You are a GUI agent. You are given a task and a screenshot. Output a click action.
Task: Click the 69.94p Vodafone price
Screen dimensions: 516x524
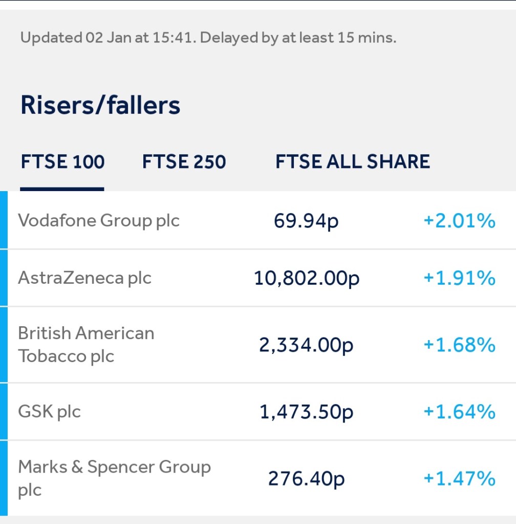click(306, 221)
